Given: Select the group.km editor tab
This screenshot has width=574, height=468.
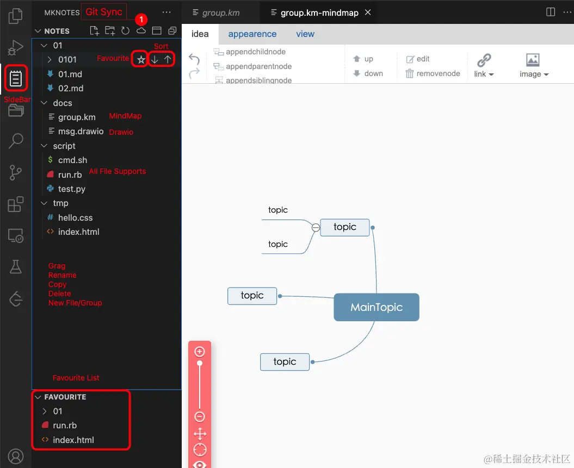Looking at the screenshot, I should coord(221,13).
